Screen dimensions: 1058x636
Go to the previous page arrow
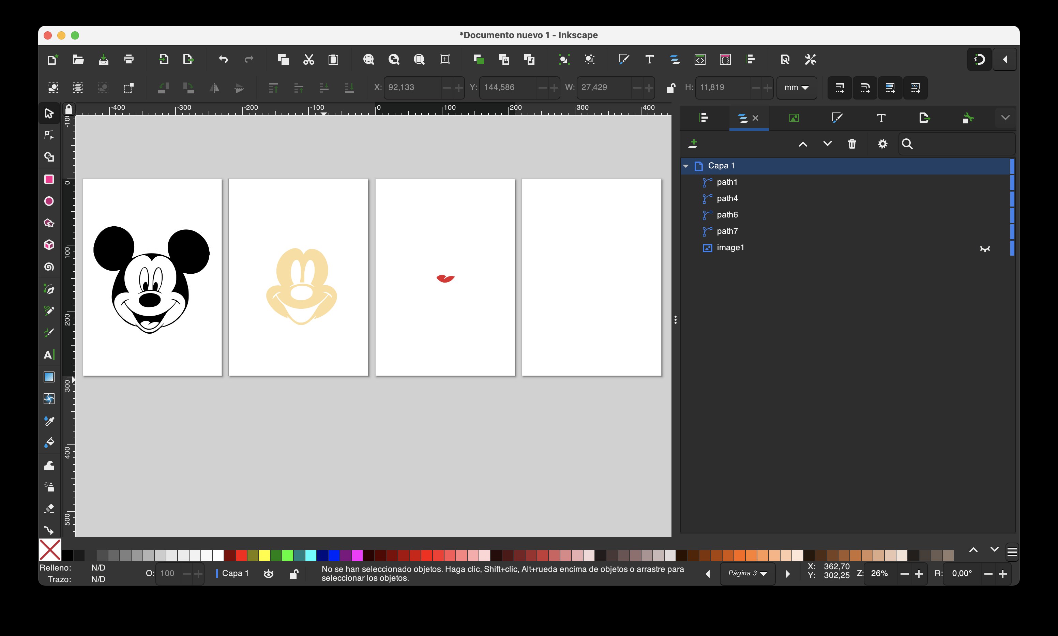click(x=708, y=573)
